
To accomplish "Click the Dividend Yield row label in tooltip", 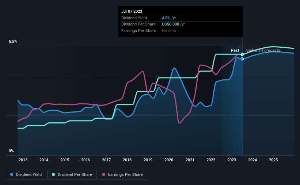I will point(134,18).
